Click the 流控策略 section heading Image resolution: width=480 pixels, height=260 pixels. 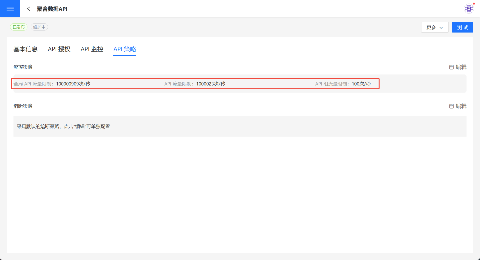[23, 67]
